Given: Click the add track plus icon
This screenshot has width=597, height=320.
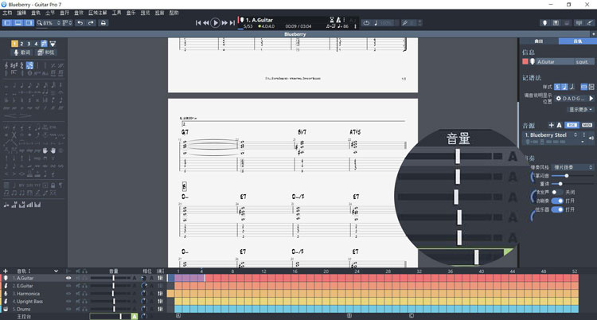Looking at the screenshot, I should [5, 271].
